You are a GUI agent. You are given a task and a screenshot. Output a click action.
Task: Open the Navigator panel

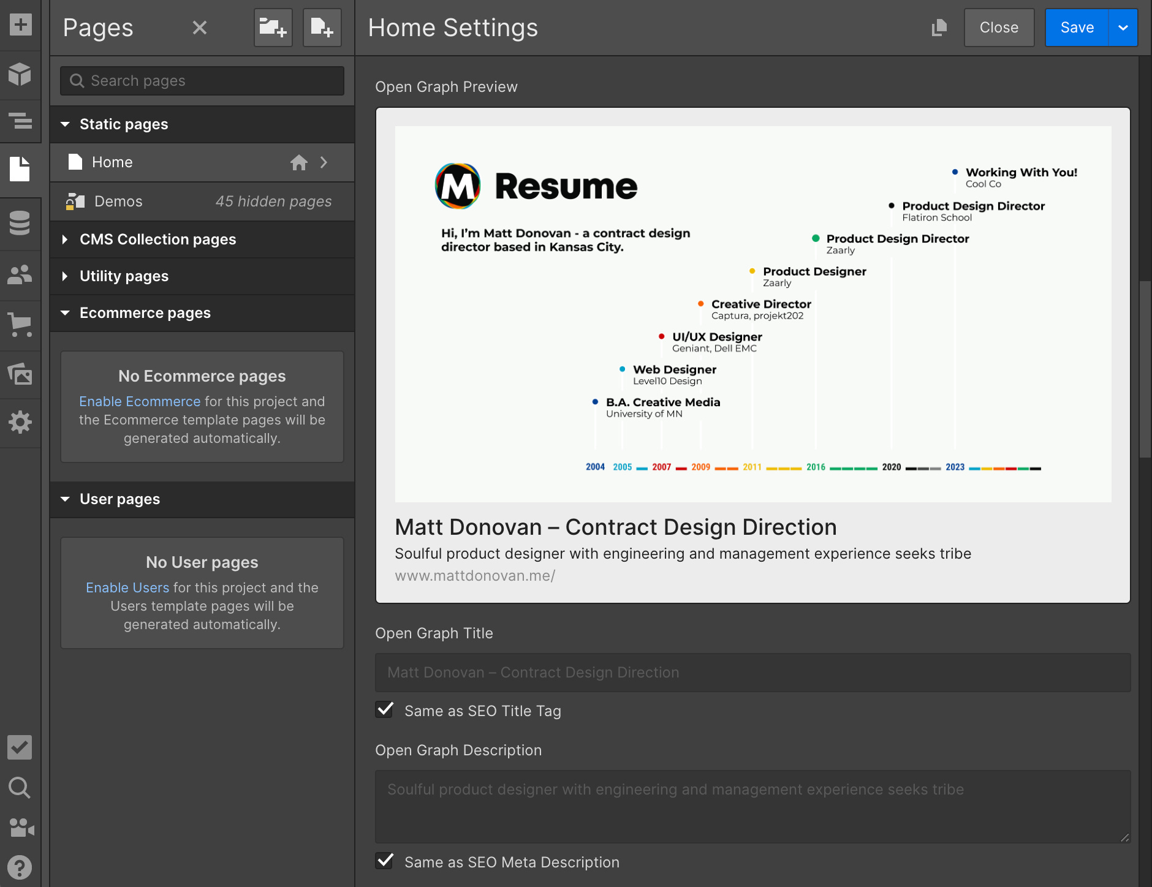[20, 121]
